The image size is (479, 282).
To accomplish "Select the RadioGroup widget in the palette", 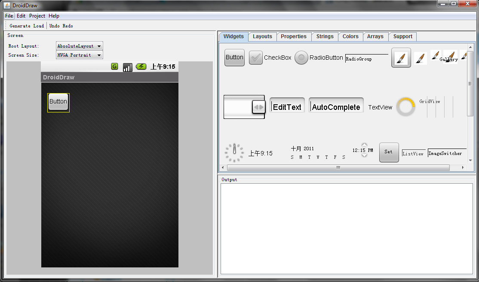I will click(x=366, y=58).
